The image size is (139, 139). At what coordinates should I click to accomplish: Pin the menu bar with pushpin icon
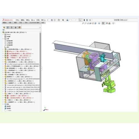tap(48, 20)
